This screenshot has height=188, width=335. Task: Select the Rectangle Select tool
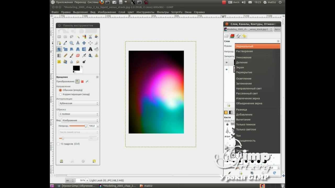(59, 37)
